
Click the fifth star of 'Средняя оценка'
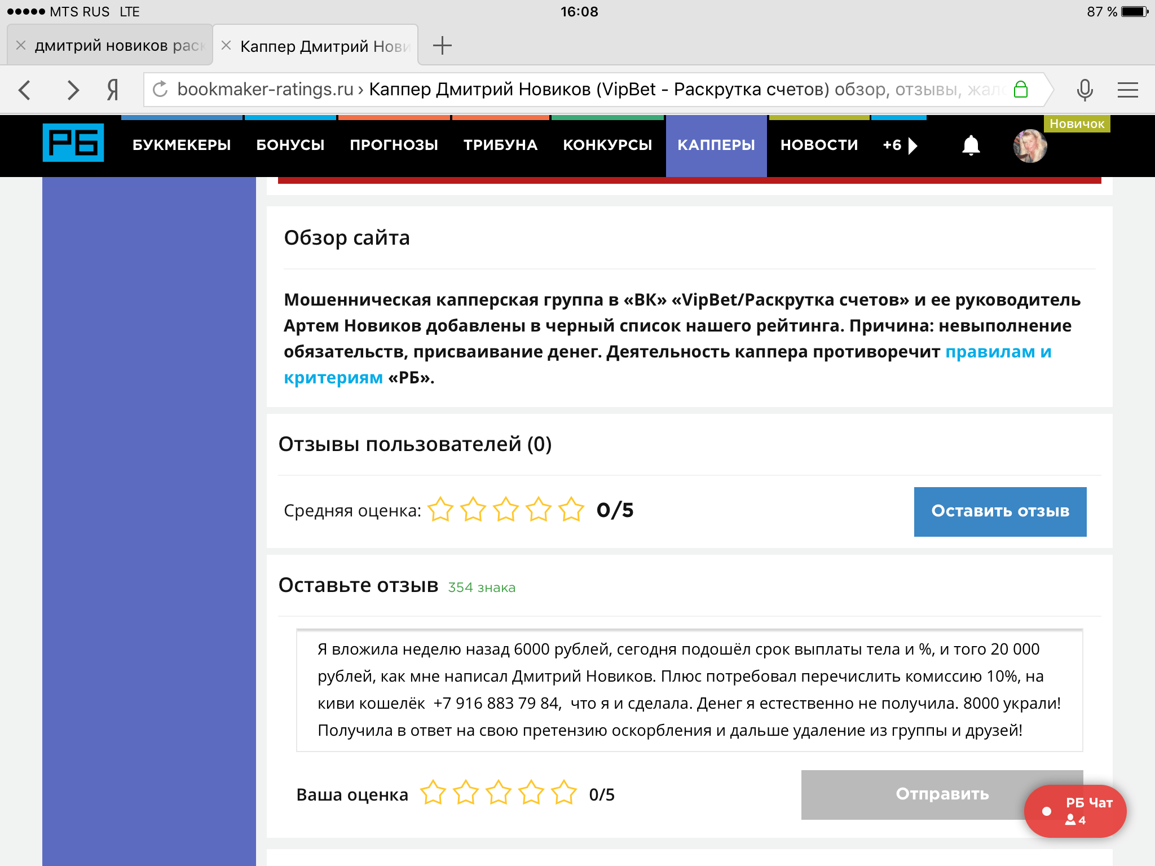click(x=571, y=510)
